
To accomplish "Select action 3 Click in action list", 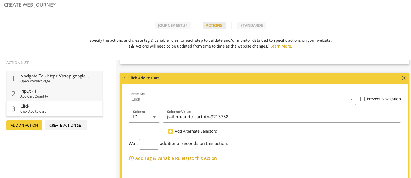I will pyautogui.click(x=54, y=109).
